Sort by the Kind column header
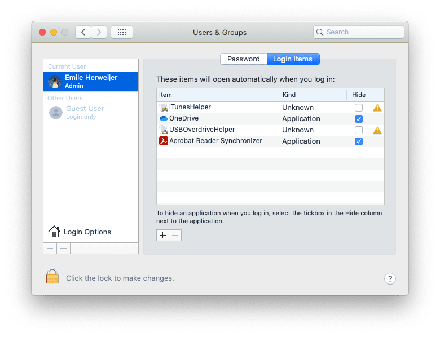Screen dimensions: 440x337 pyautogui.click(x=313, y=95)
